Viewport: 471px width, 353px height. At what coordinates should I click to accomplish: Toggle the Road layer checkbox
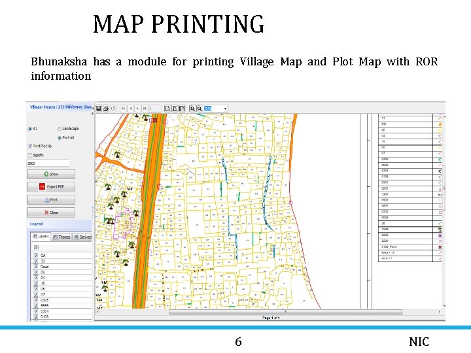tap(36, 267)
